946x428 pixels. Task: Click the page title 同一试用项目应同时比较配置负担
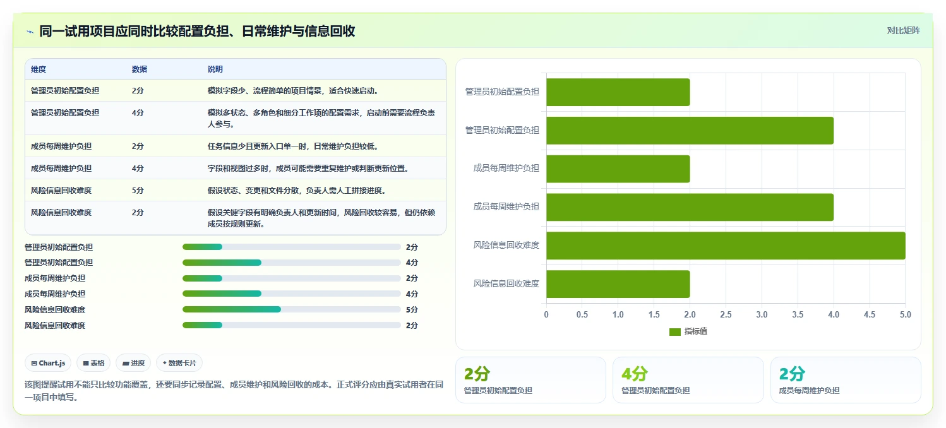(197, 31)
